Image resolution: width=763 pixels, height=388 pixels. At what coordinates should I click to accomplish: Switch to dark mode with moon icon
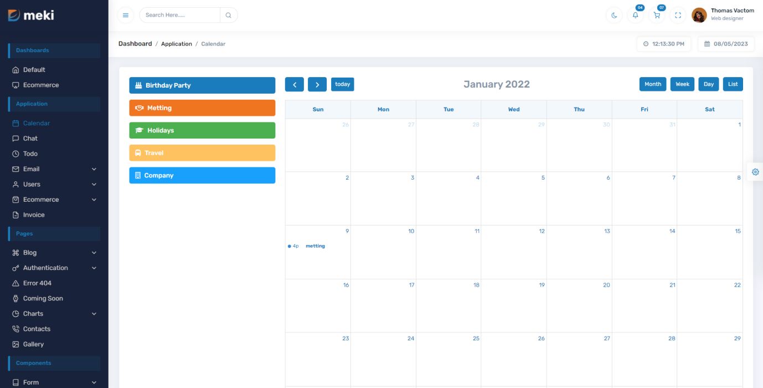[x=614, y=16]
